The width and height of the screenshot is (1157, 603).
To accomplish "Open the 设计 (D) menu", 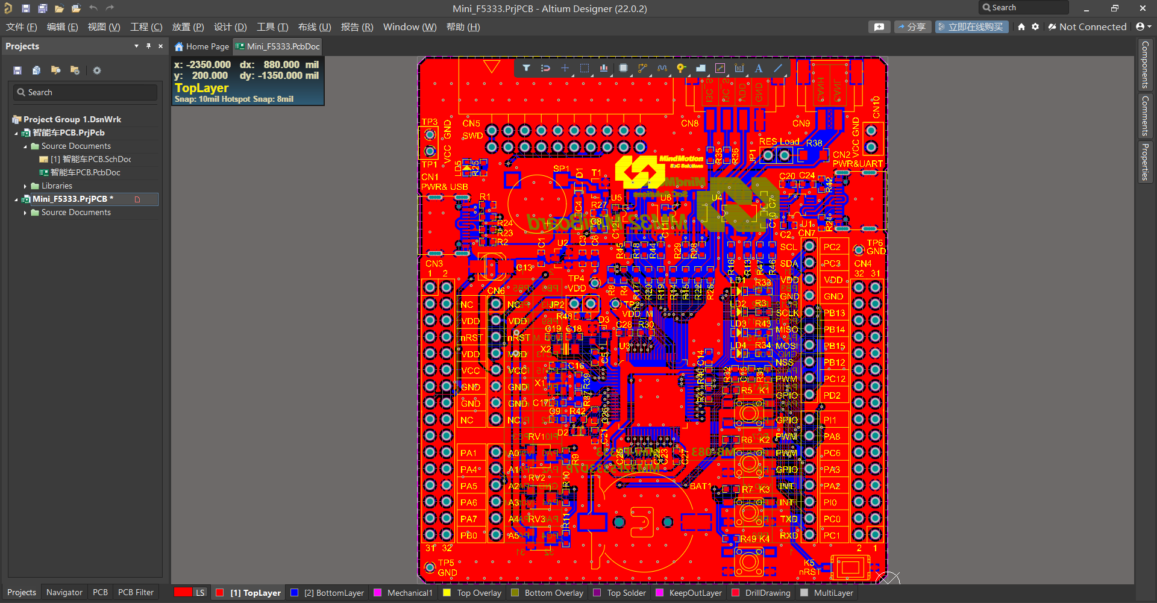I will pyautogui.click(x=230, y=27).
